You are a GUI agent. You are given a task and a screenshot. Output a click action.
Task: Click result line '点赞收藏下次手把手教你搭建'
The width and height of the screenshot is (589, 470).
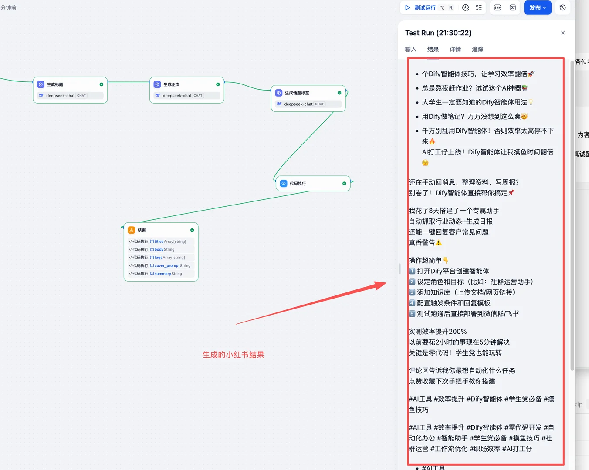(x=452, y=381)
